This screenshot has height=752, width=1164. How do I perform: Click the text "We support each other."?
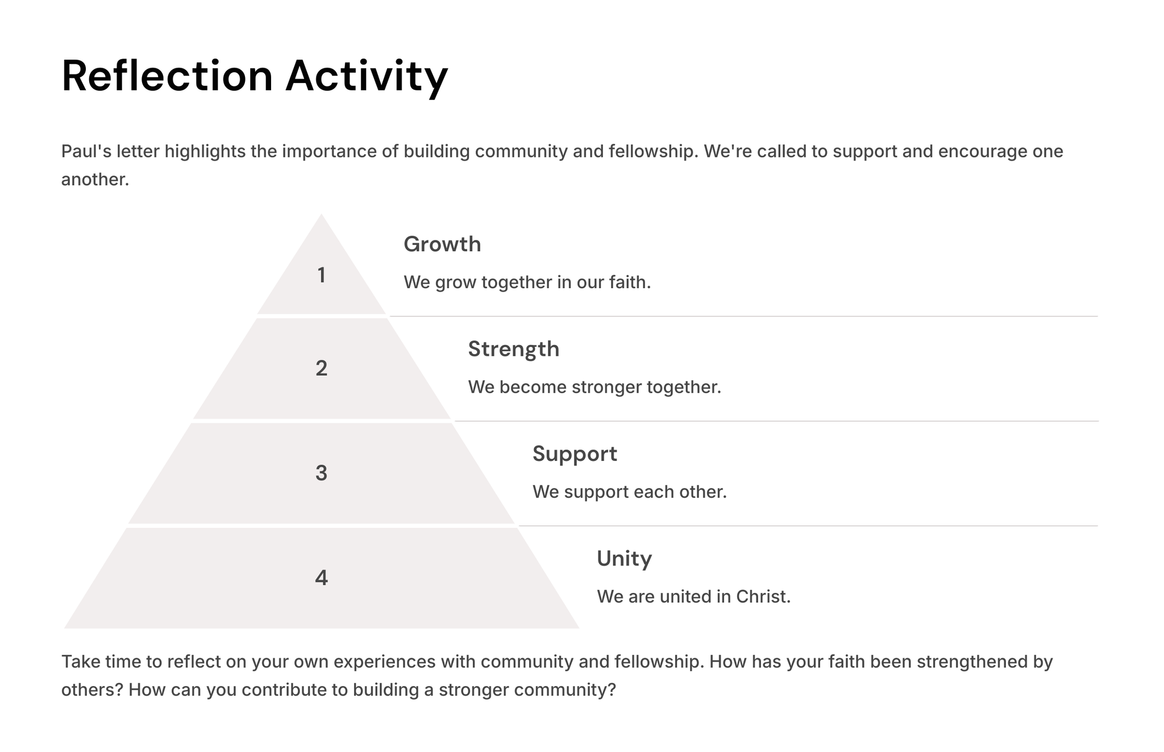pyautogui.click(x=629, y=492)
